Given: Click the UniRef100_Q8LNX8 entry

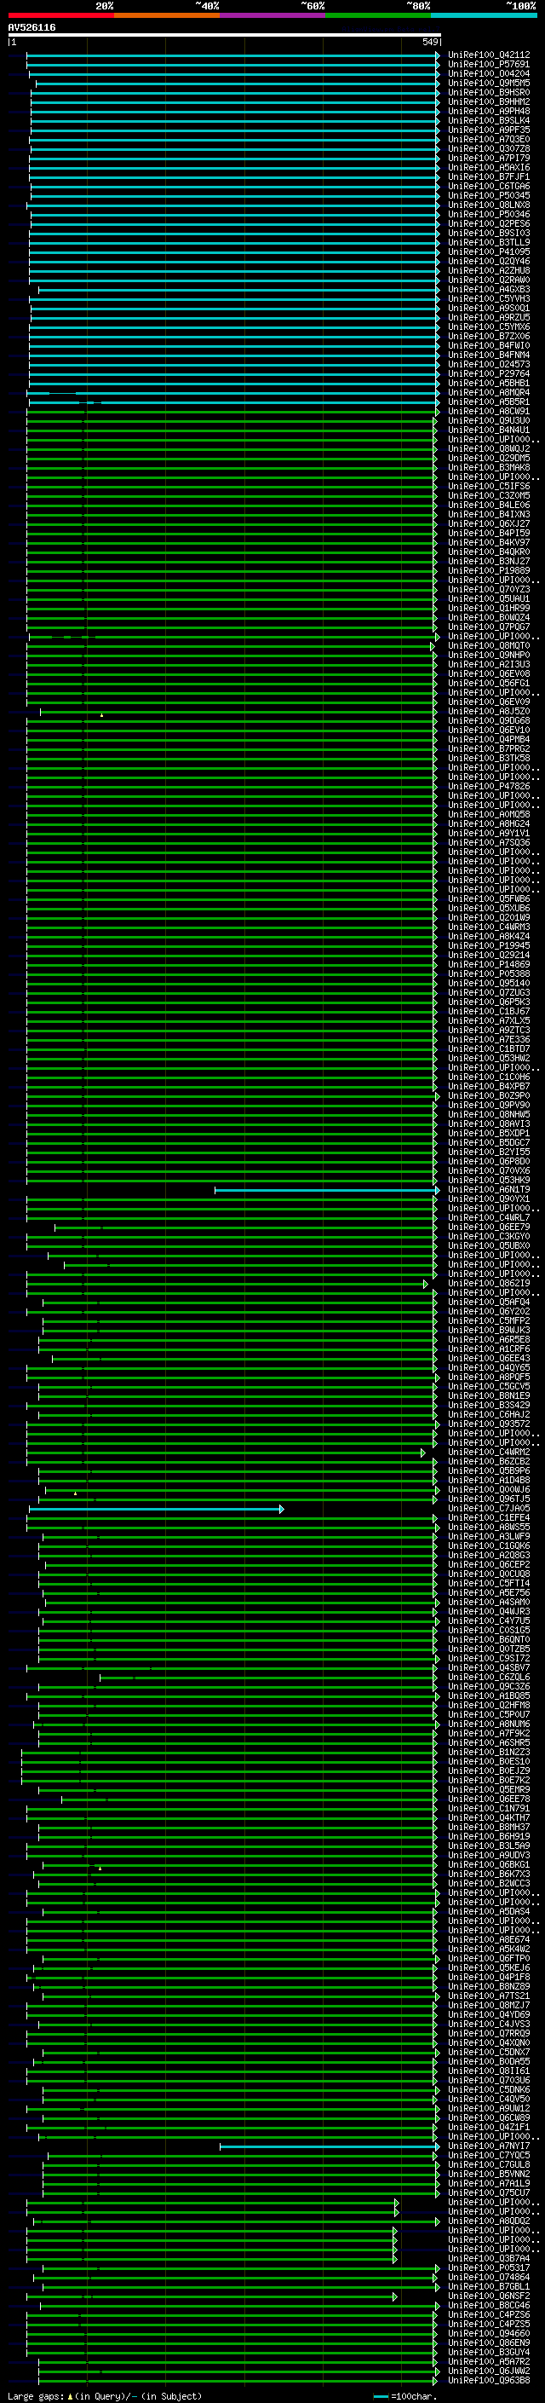Looking at the screenshot, I should point(488,205).
